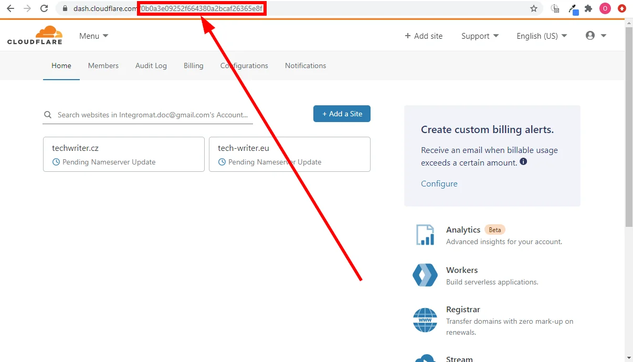Click the padlock site info icon
633x362 pixels.
[x=65, y=8]
